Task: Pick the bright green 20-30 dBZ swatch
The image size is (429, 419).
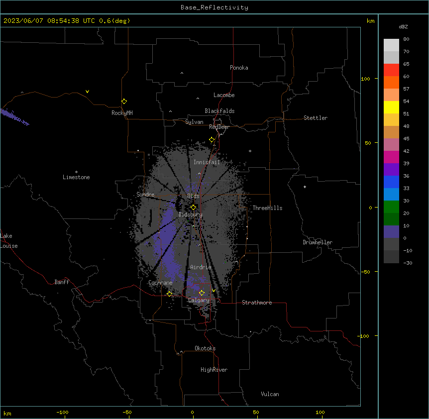Action: [x=391, y=207]
